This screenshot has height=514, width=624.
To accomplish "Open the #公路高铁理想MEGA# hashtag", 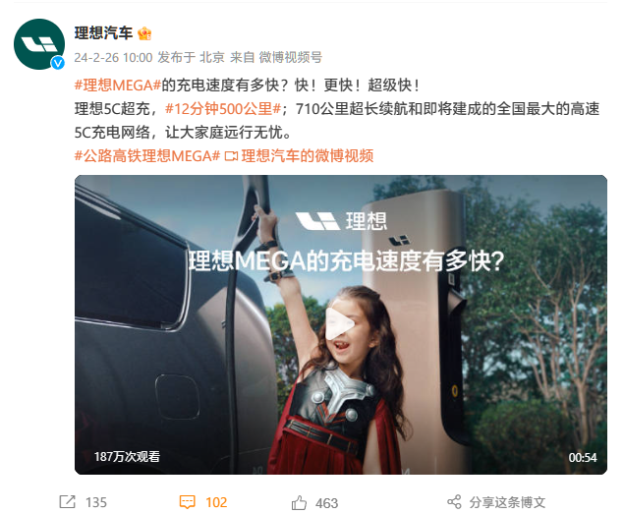I will coord(147,155).
